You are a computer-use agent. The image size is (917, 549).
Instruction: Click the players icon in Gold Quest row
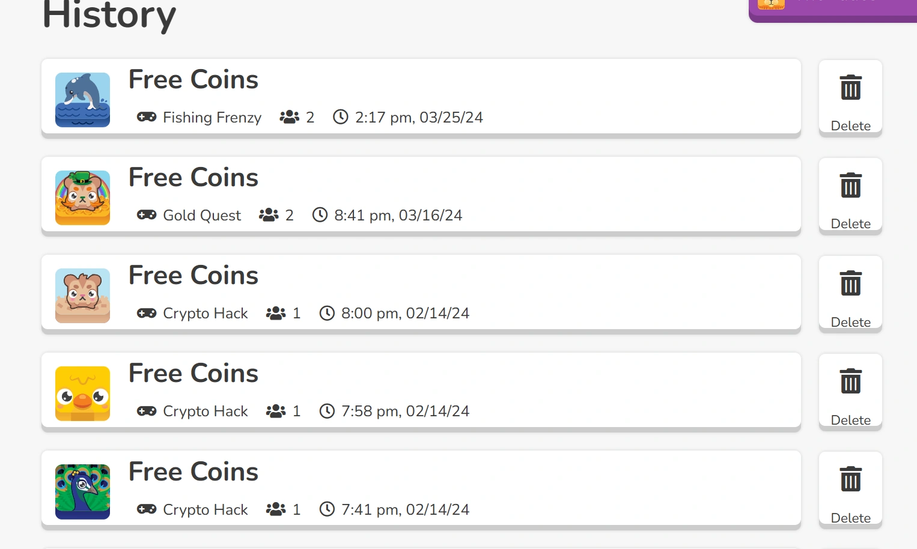pos(269,215)
